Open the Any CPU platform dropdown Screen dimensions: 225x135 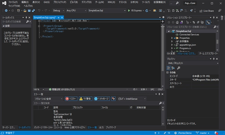[x=76, y=10]
